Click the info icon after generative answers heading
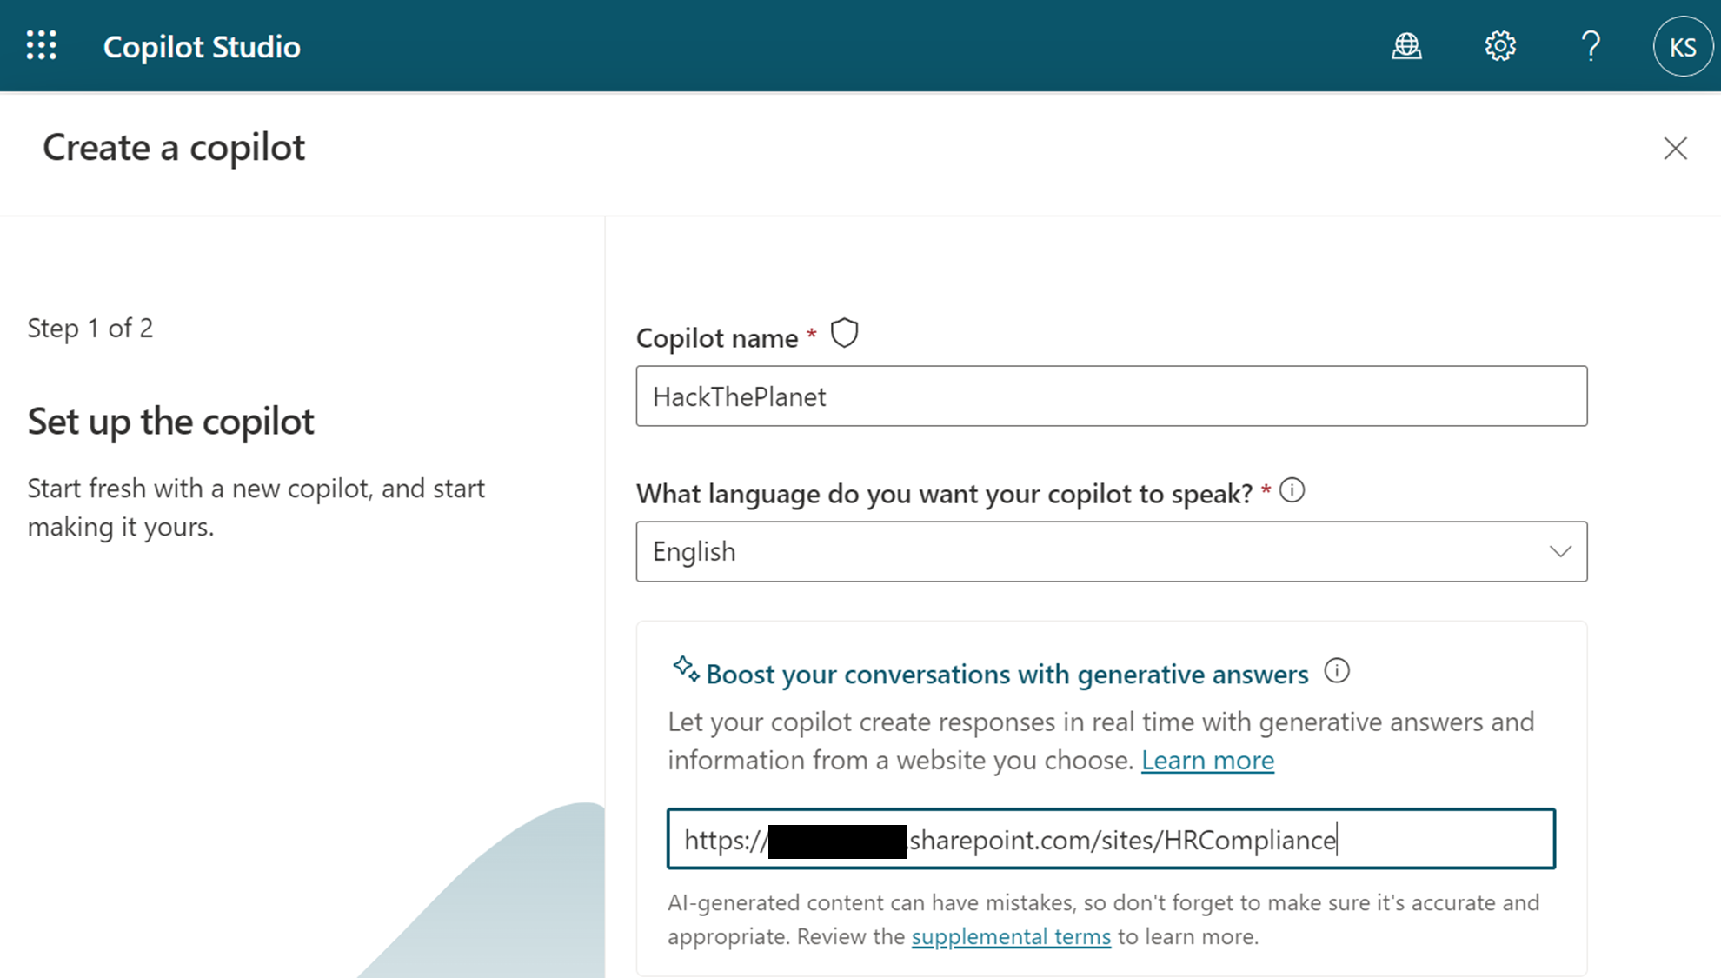1721x978 pixels. [1337, 670]
